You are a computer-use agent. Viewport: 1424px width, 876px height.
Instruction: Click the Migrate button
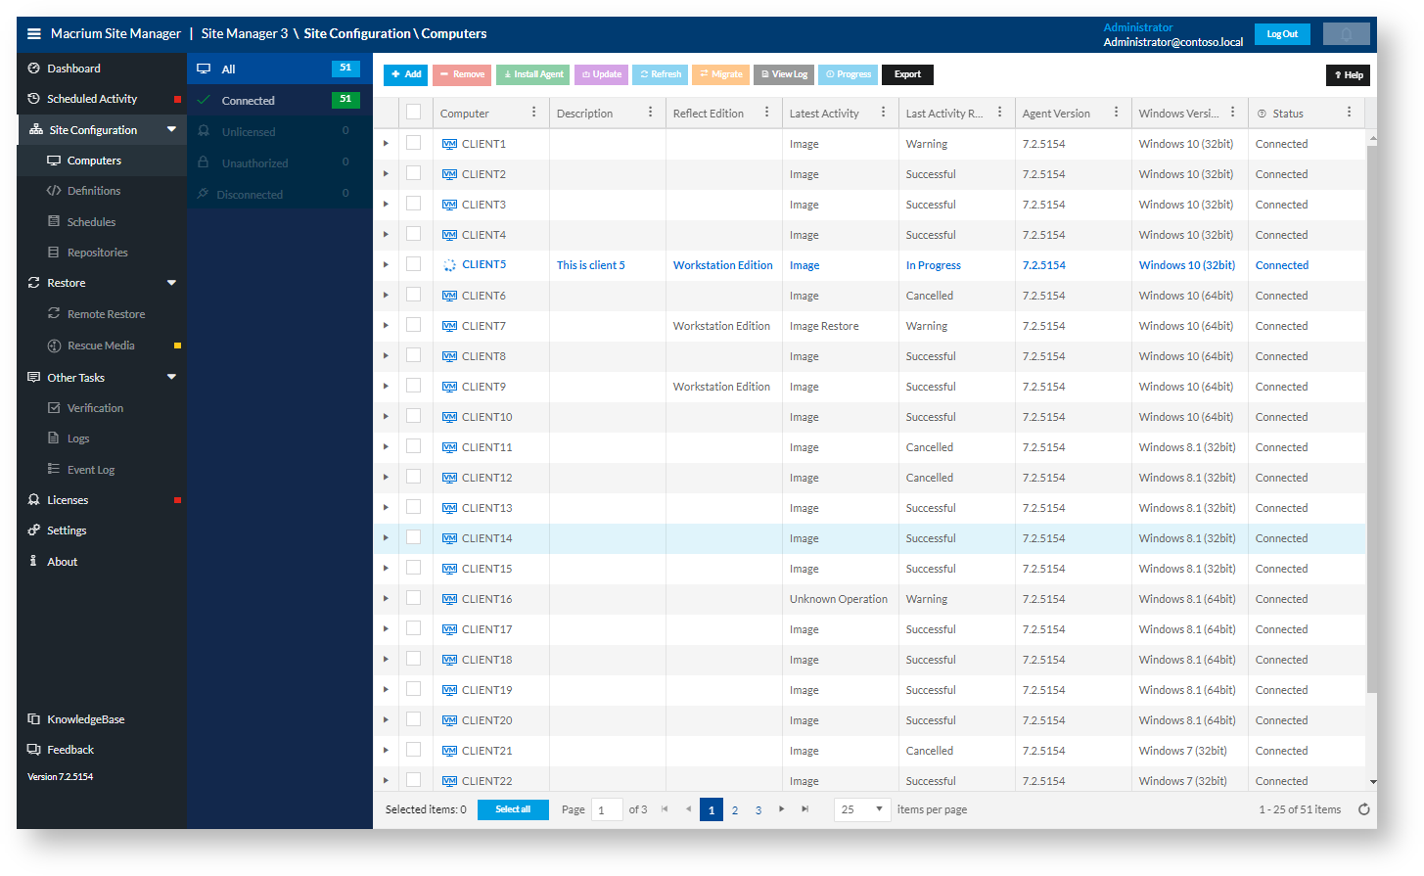coord(720,74)
